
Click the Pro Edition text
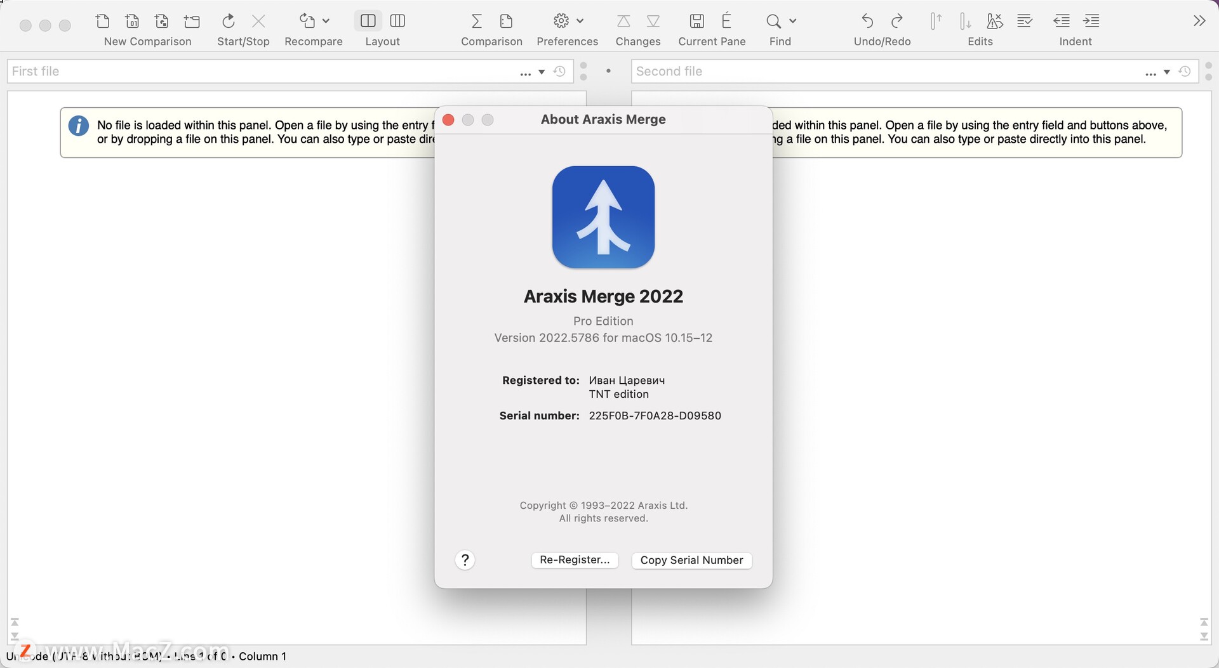click(603, 321)
